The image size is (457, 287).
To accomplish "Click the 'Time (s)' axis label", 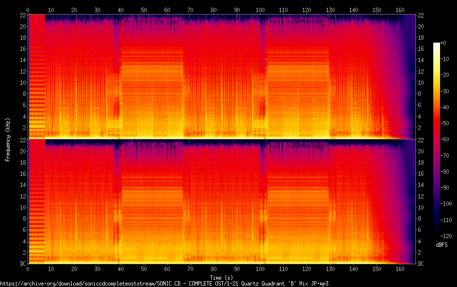I will [x=224, y=277].
